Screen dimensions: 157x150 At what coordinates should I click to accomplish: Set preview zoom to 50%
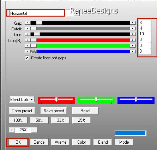39,120
